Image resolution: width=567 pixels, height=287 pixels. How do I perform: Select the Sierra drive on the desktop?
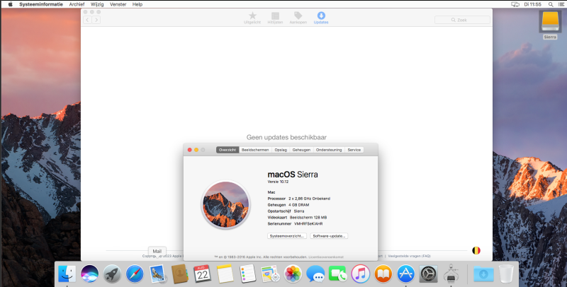[550, 25]
